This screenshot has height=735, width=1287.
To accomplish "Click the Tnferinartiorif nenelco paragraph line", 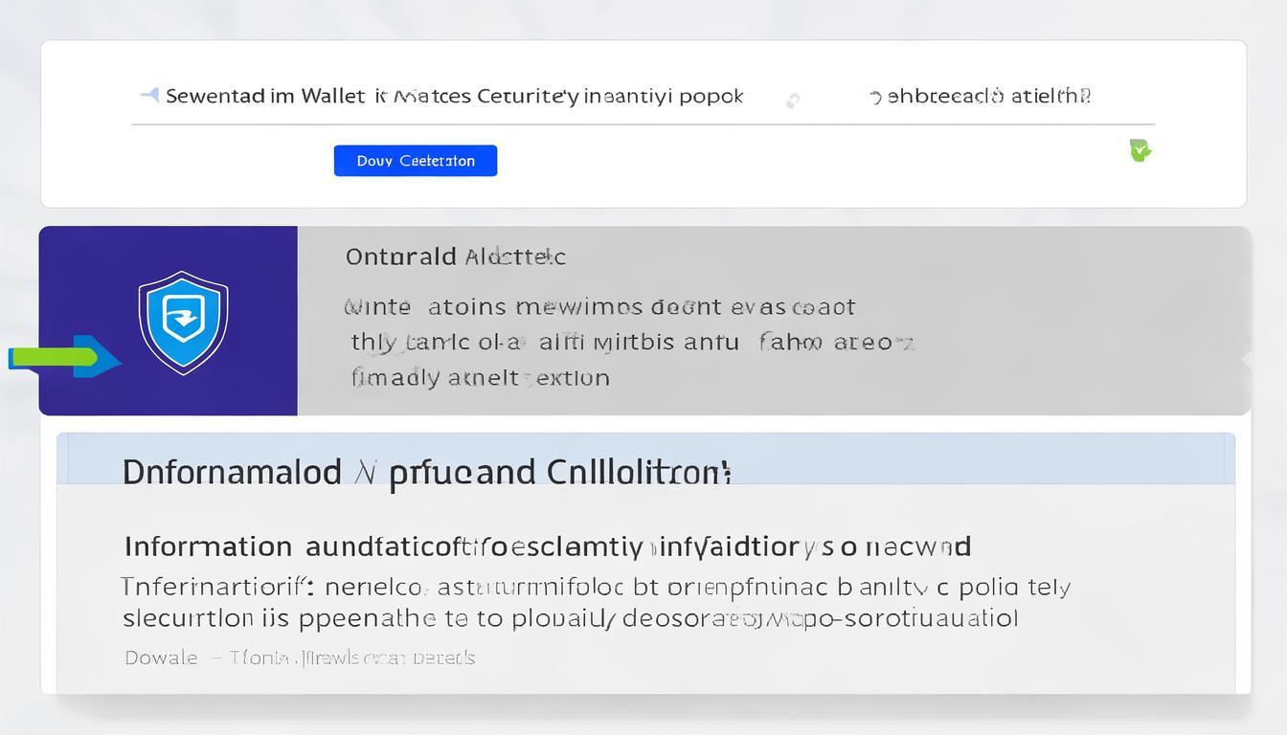I will 595,587.
